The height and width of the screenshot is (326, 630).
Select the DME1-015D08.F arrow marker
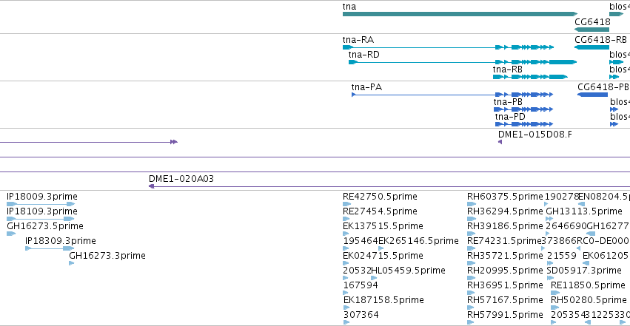tap(500, 142)
